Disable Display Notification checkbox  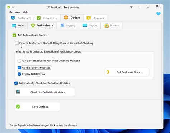[x=19, y=74]
